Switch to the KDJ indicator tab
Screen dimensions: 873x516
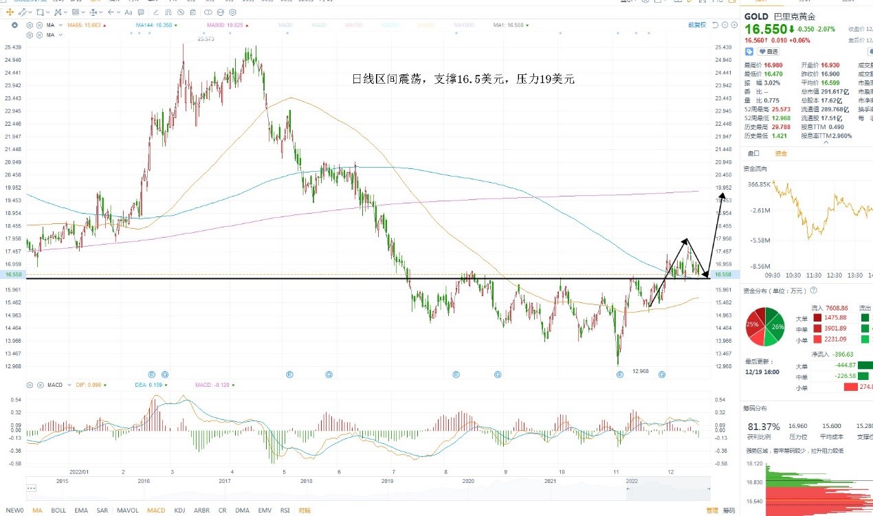click(x=179, y=511)
